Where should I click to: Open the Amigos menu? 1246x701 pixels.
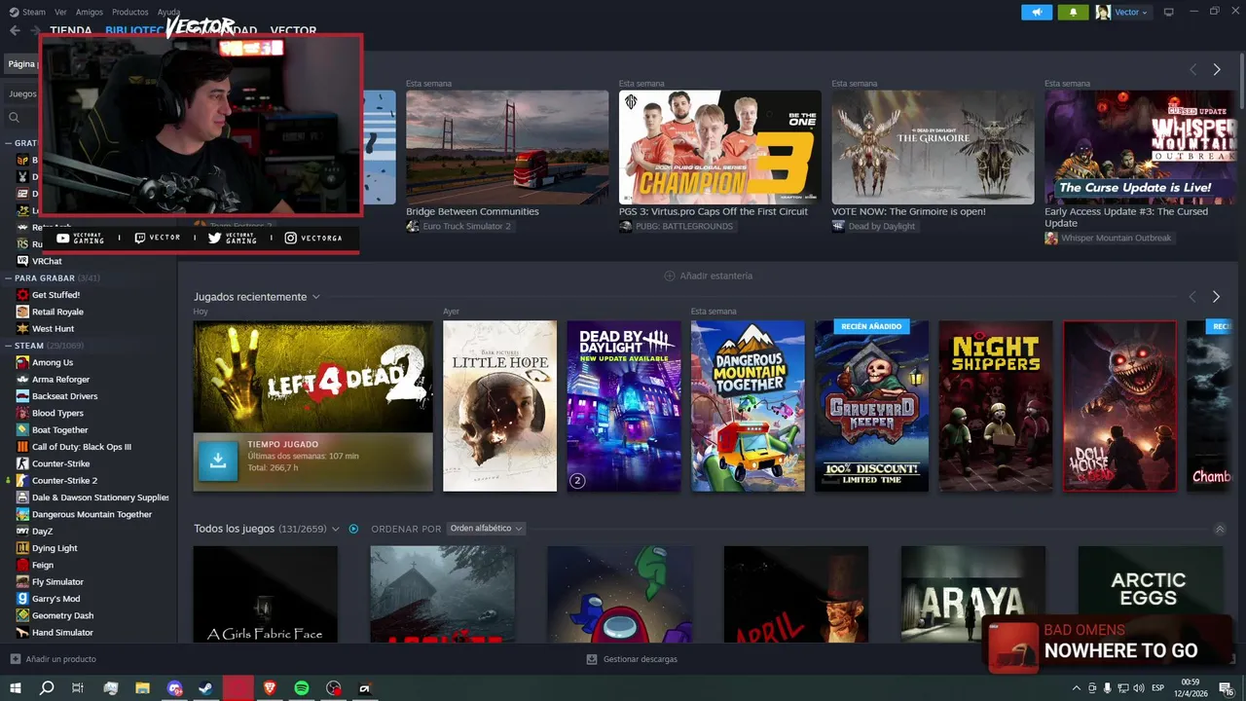click(90, 12)
